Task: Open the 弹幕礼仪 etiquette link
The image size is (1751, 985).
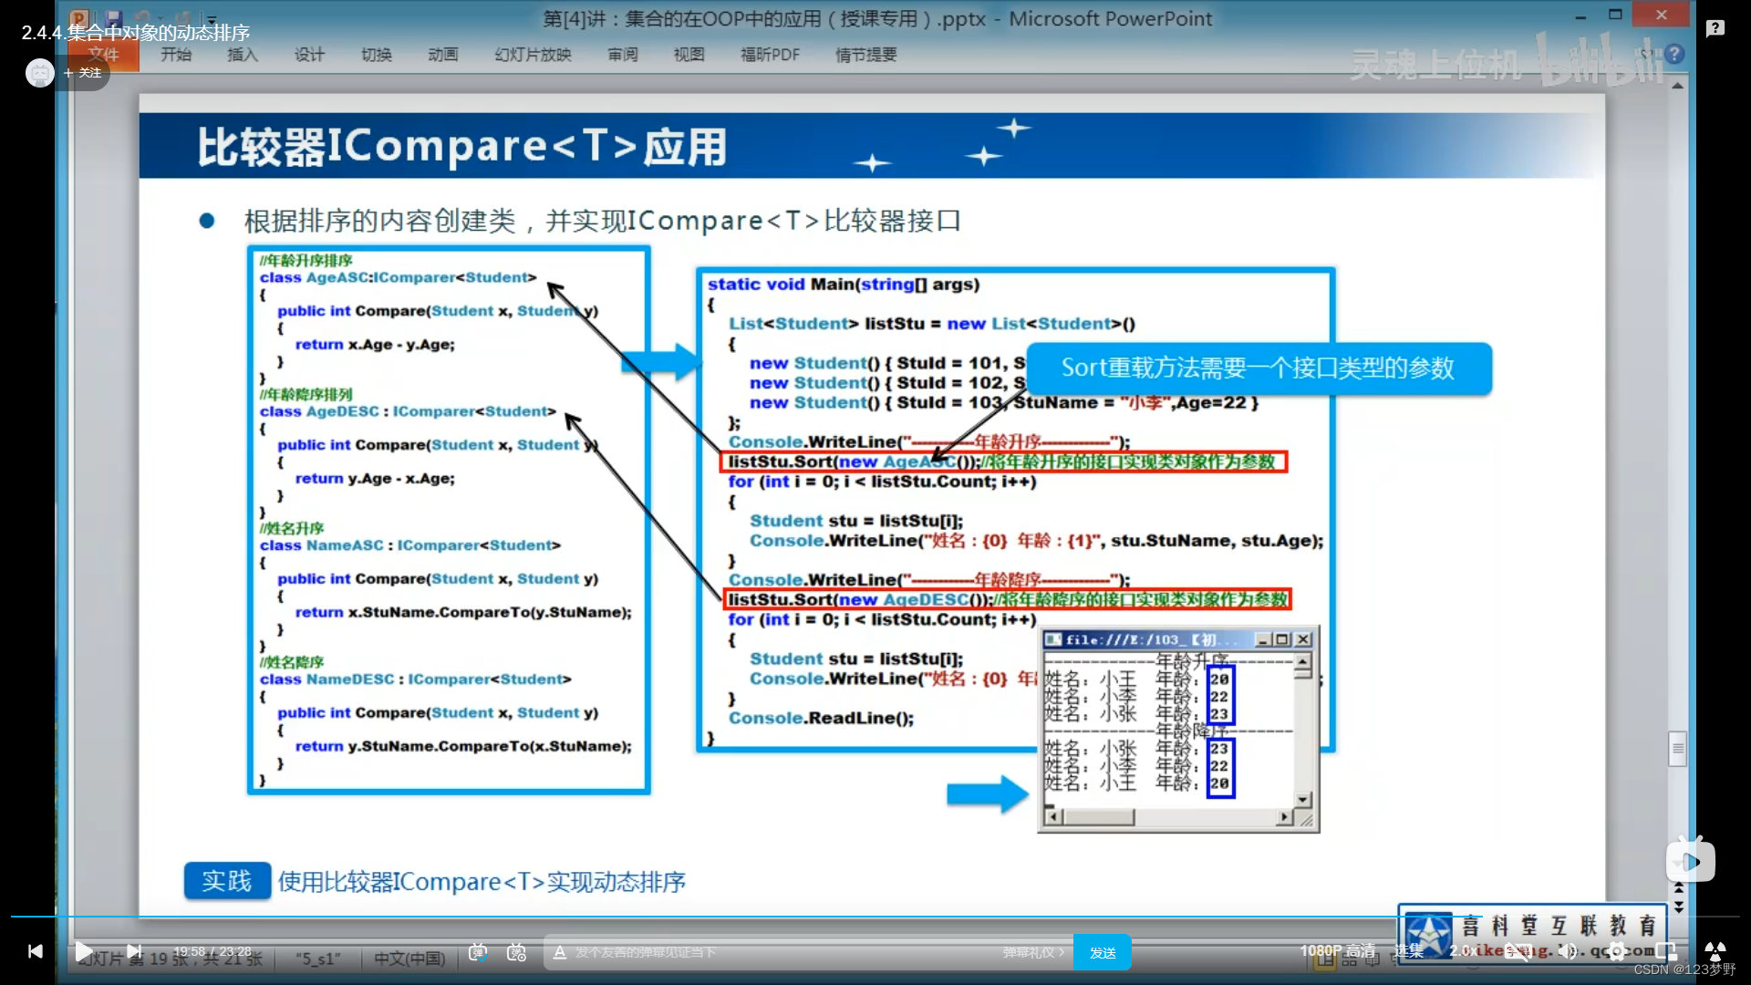Action: tap(1033, 952)
